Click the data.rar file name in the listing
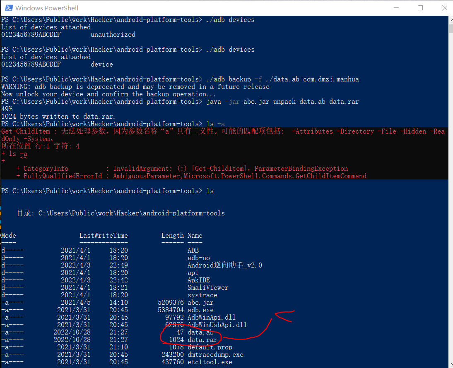This screenshot has height=368, width=453. pos(202,340)
